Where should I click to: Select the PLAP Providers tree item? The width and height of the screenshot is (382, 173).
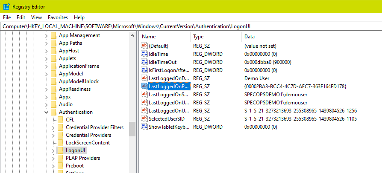[x=83, y=158]
